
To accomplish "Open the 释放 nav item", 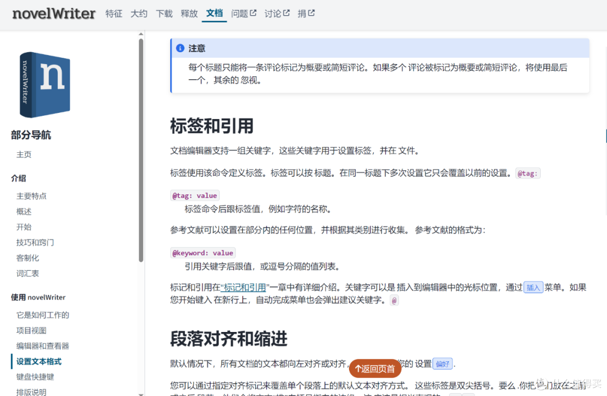I will pos(189,13).
